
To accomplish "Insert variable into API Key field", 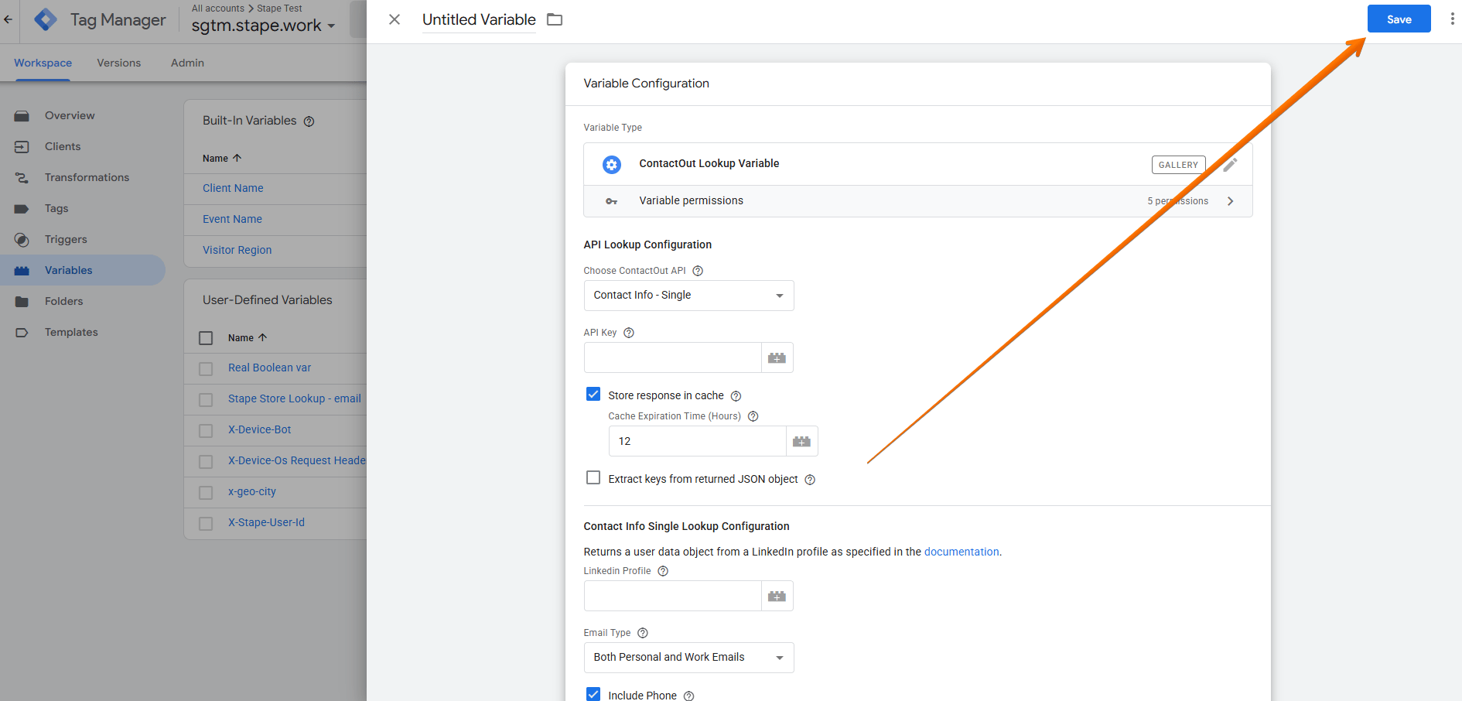I will (777, 357).
